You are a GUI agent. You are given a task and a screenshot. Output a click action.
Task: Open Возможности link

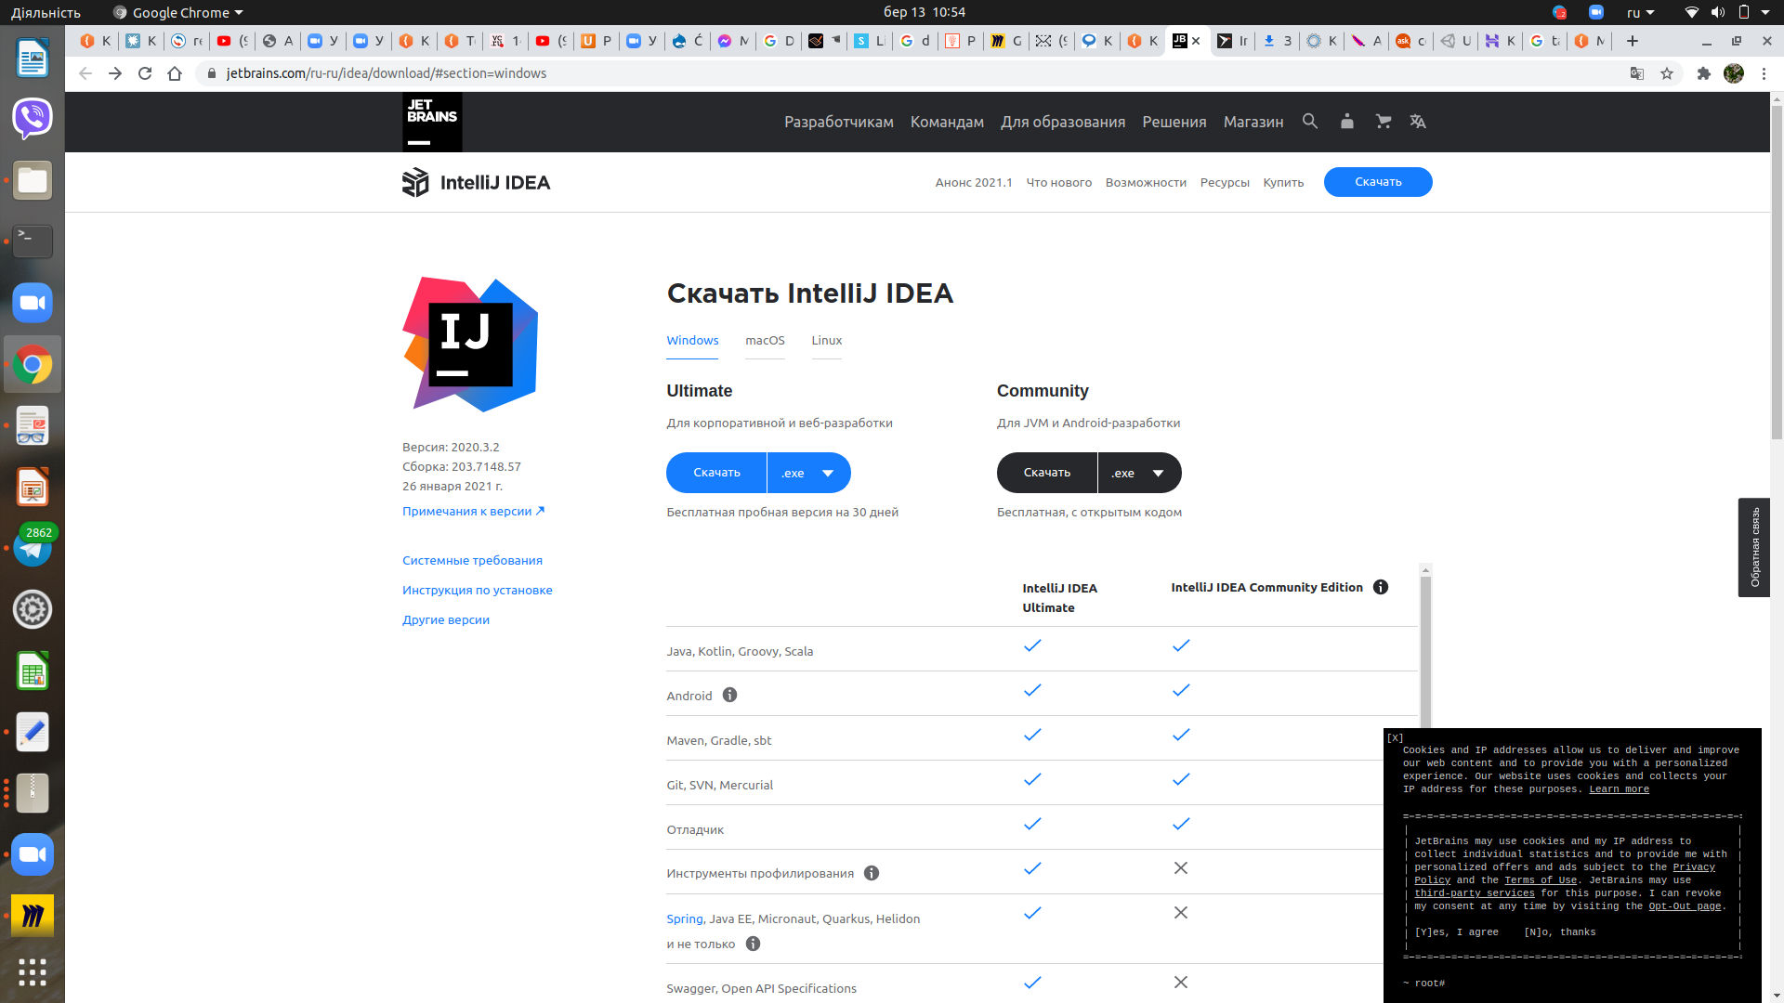coord(1146,182)
